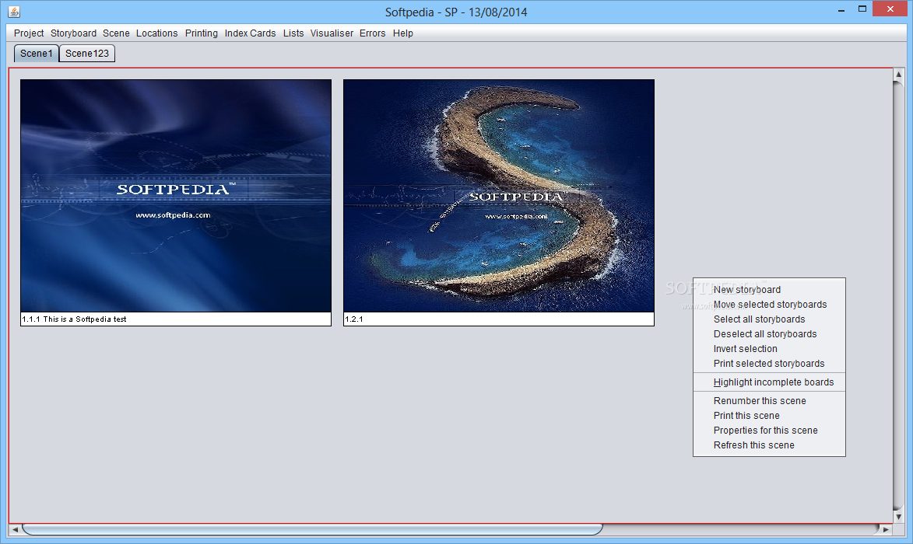This screenshot has width=913, height=544.
Task: Open the Lists menu
Action: tap(293, 33)
